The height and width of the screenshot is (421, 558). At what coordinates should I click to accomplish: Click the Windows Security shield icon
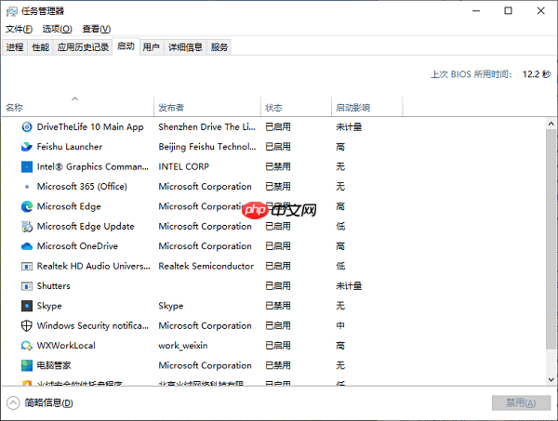click(27, 325)
